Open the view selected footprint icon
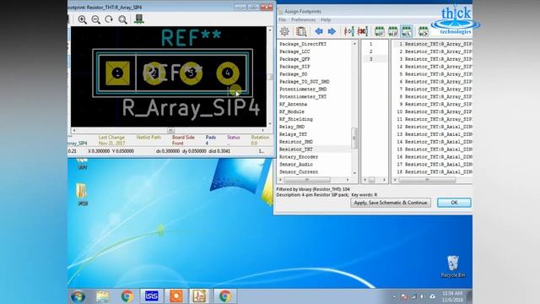Viewport: 540px width, 304px height. pyautogui.click(x=301, y=31)
